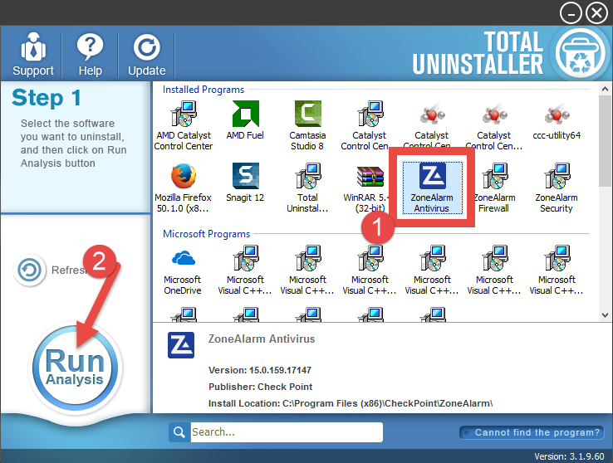Select Mozilla Firefox 50.1.0 program
This screenshot has width=613, height=463.
(183, 188)
